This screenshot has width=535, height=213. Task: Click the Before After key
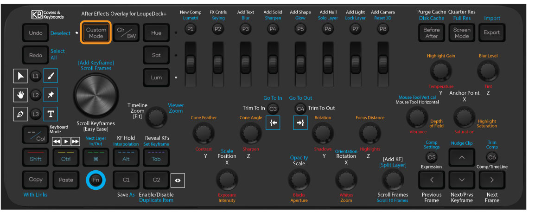[432, 33]
